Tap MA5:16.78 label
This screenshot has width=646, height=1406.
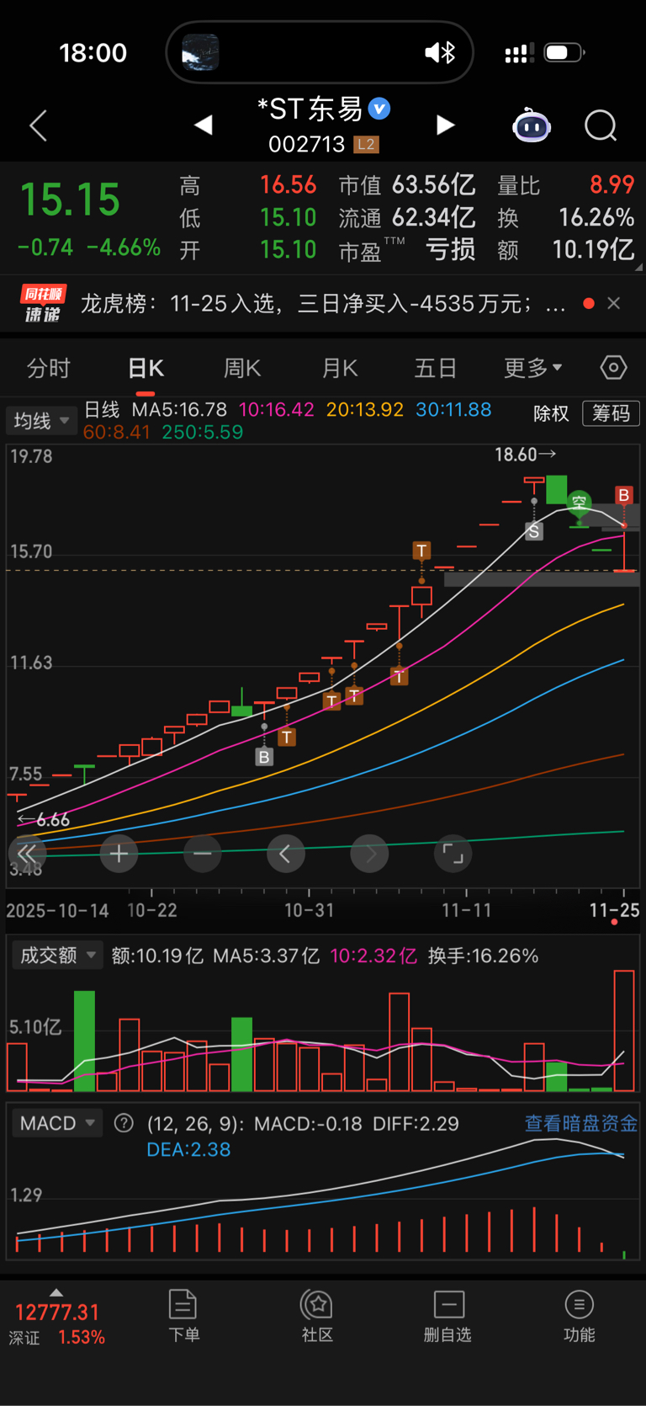(x=179, y=410)
